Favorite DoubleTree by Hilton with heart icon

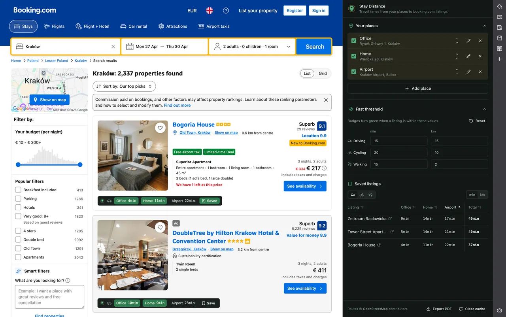coord(160,227)
